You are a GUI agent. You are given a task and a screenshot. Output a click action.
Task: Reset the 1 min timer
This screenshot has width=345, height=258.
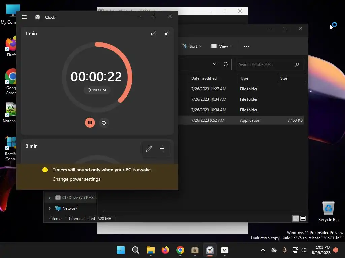tap(104, 123)
